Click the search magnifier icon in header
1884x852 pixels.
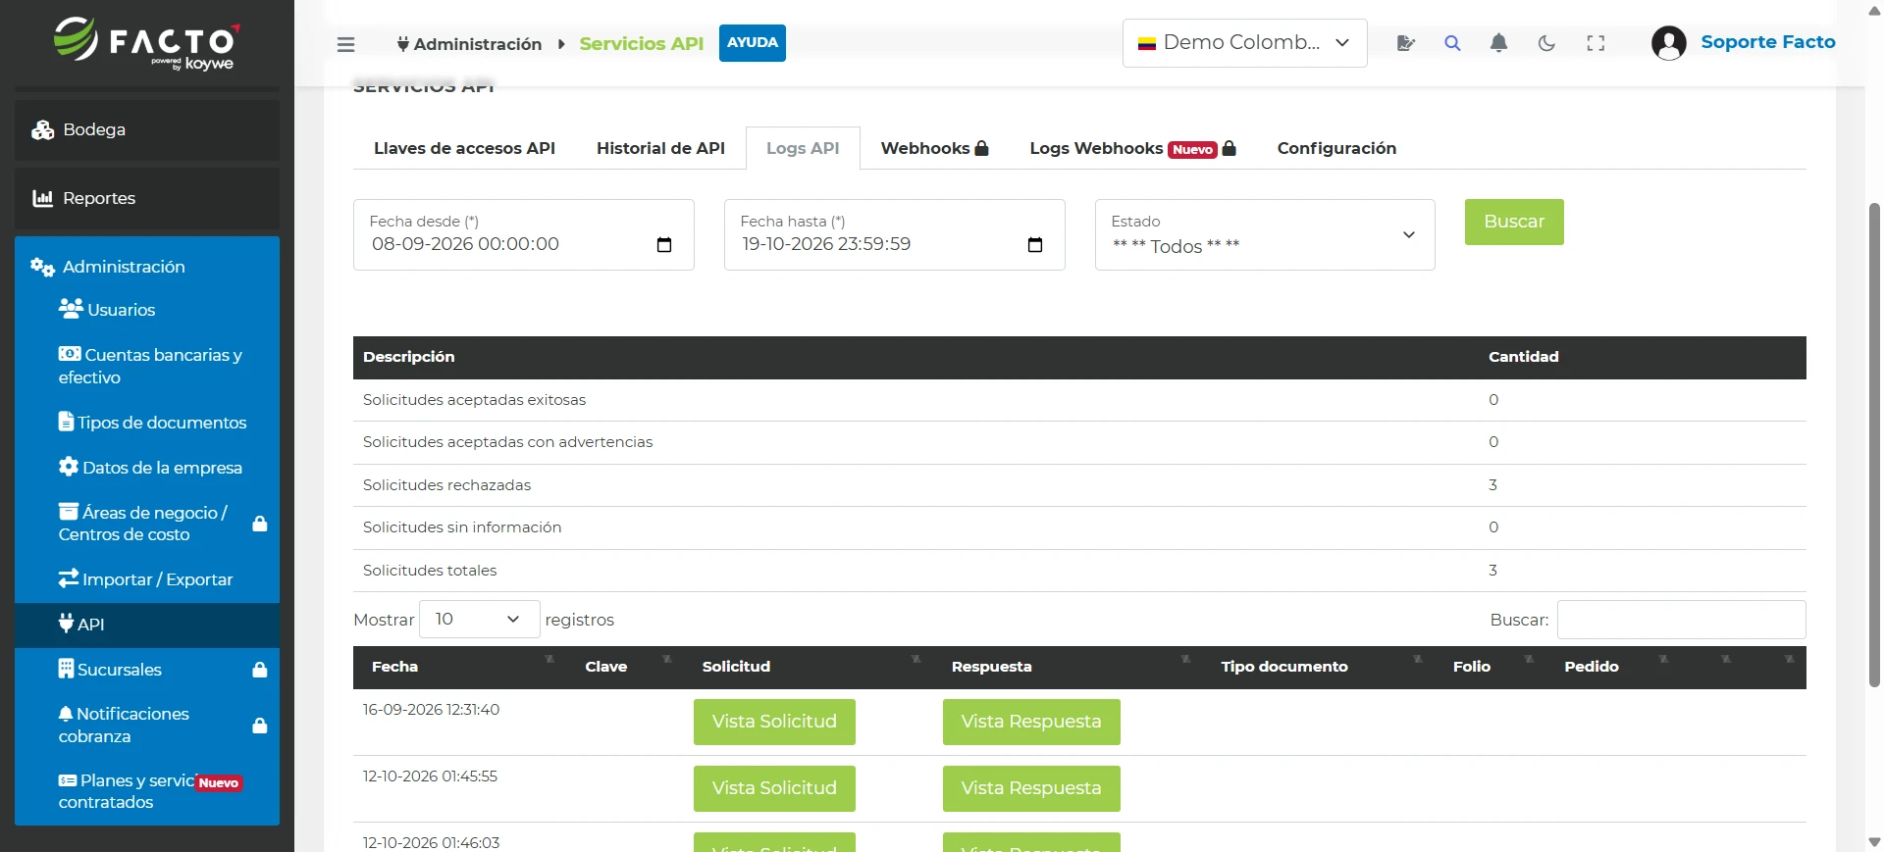tap(1452, 43)
